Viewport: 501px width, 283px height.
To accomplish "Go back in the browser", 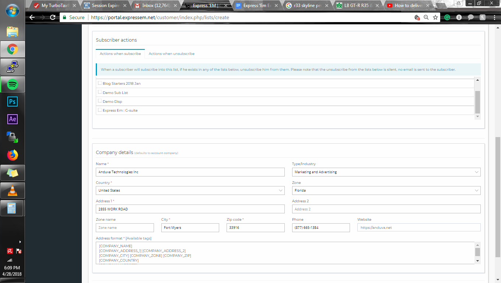I will click(32, 17).
